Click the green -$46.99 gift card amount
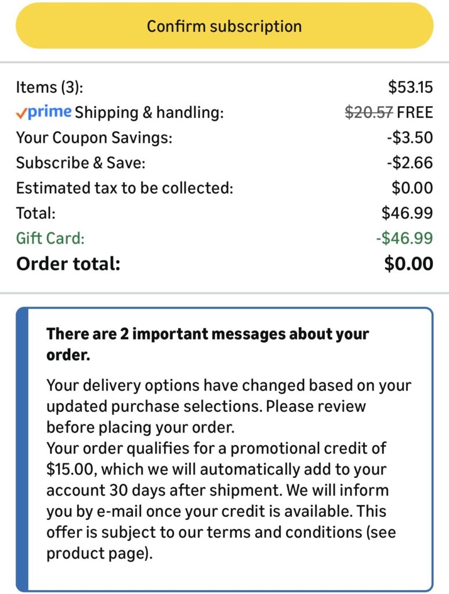The width and height of the screenshot is (449, 594). 404,238
